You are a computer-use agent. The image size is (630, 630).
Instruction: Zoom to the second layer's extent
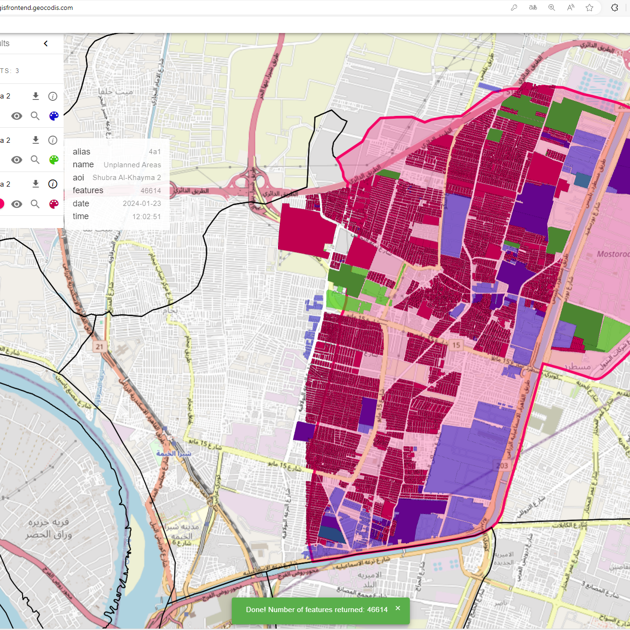point(35,160)
